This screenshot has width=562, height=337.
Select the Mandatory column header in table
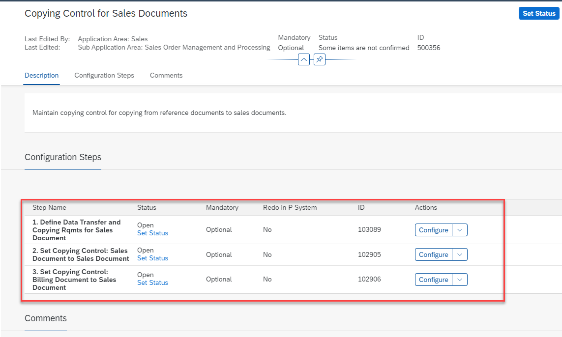[x=222, y=208]
